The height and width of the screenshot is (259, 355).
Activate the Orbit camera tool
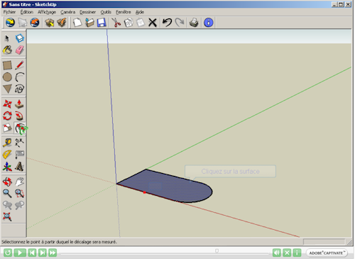click(7, 182)
